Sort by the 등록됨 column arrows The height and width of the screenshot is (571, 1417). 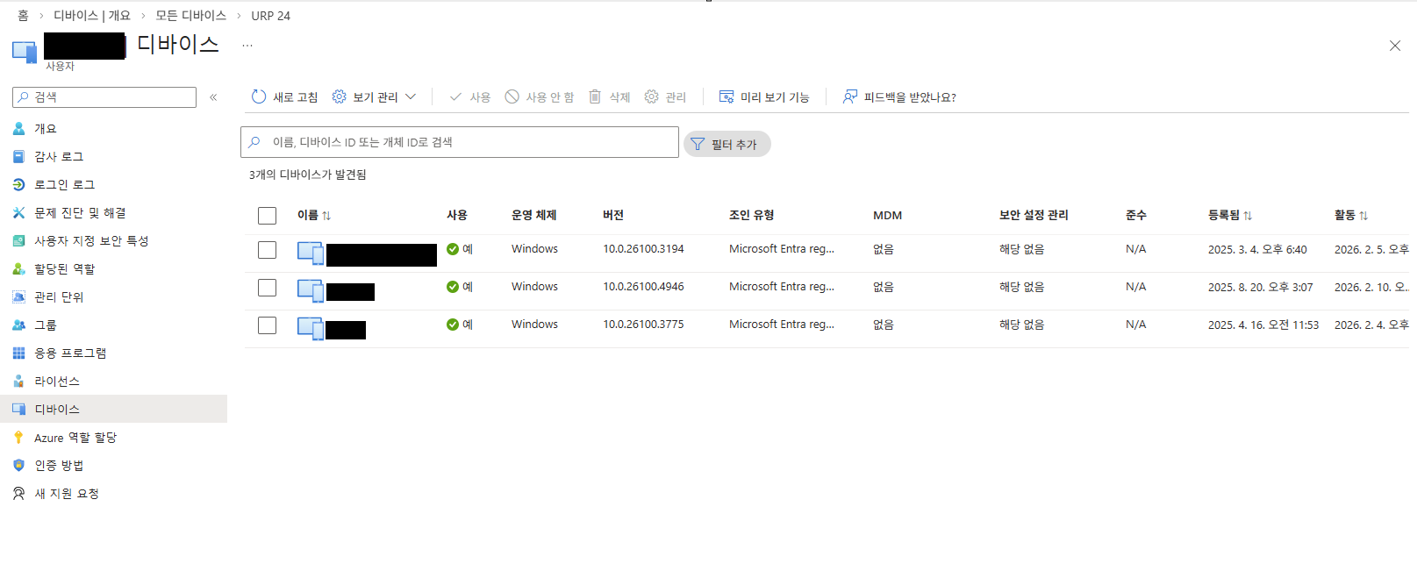pos(1248,216)
